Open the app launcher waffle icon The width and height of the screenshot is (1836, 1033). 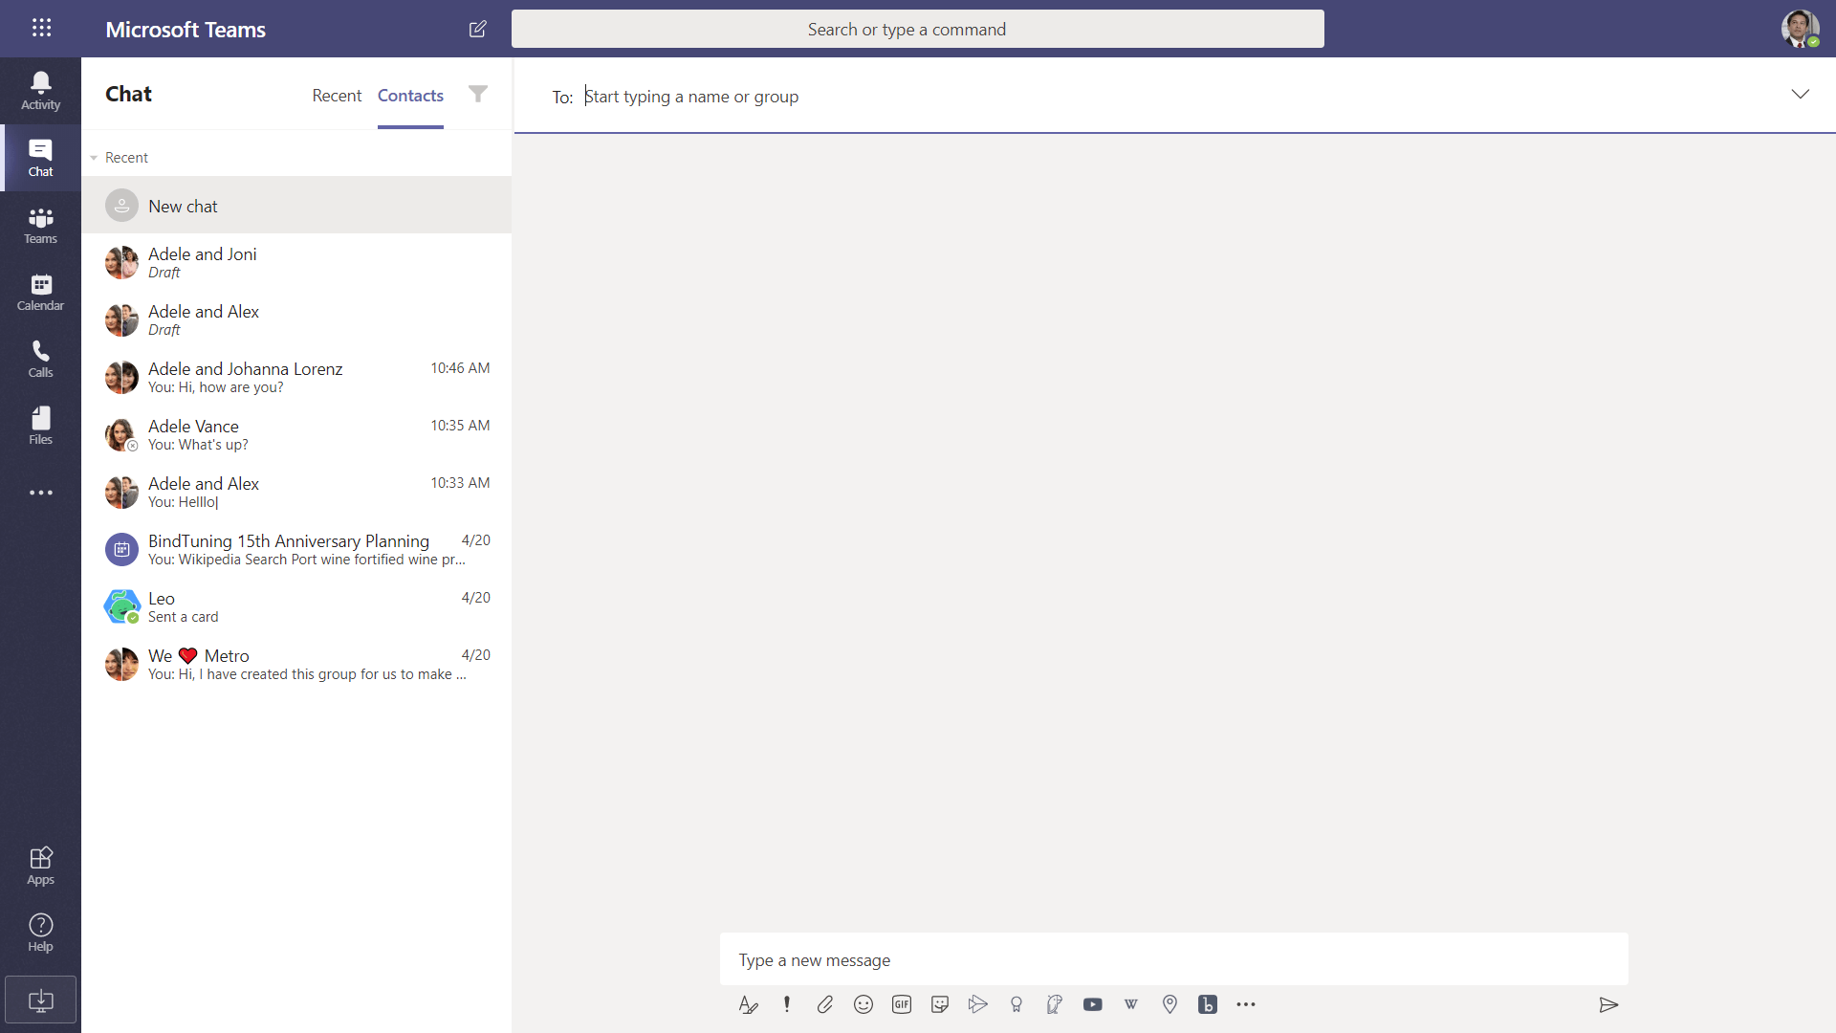pos(41,28)
